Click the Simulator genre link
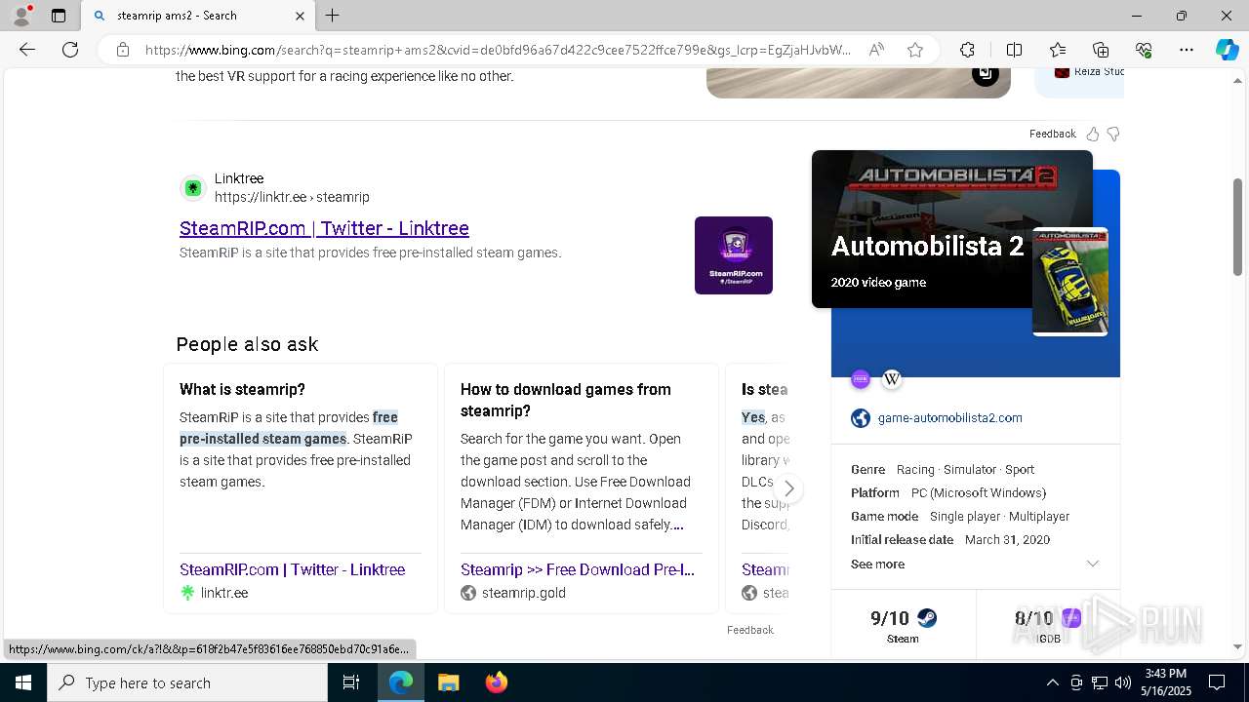The image size is (1249, 702). (970, 469)
